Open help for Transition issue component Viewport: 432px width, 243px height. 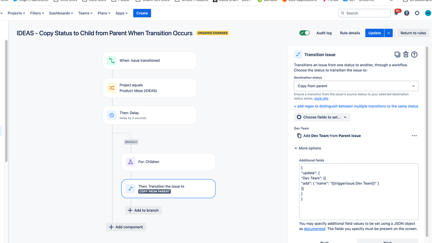[414, 54]
